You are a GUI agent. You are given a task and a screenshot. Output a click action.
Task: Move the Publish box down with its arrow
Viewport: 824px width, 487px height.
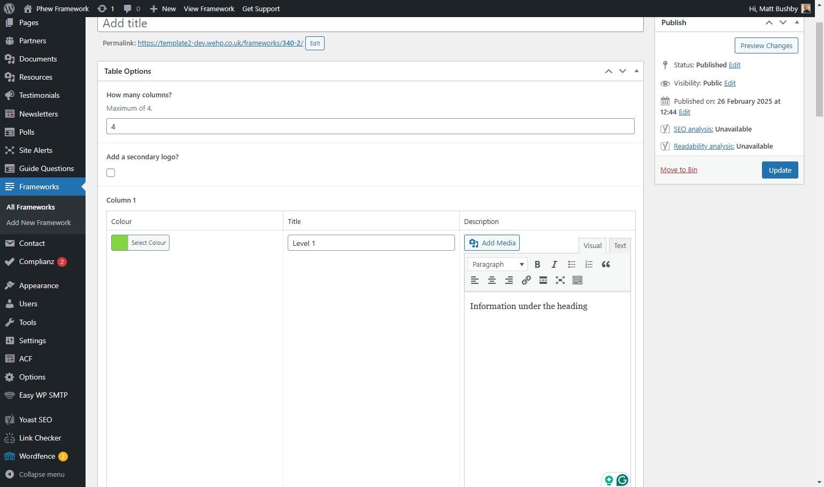[x=783, y=22]
